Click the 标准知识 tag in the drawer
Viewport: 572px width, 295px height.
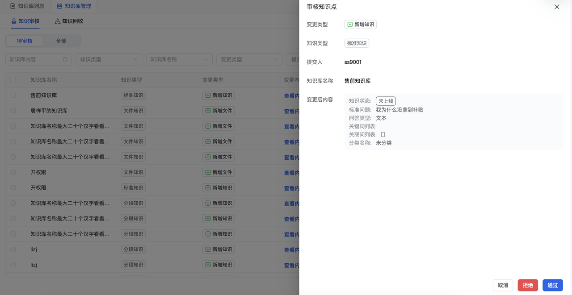pyautogui.click(x=357, y=43)
